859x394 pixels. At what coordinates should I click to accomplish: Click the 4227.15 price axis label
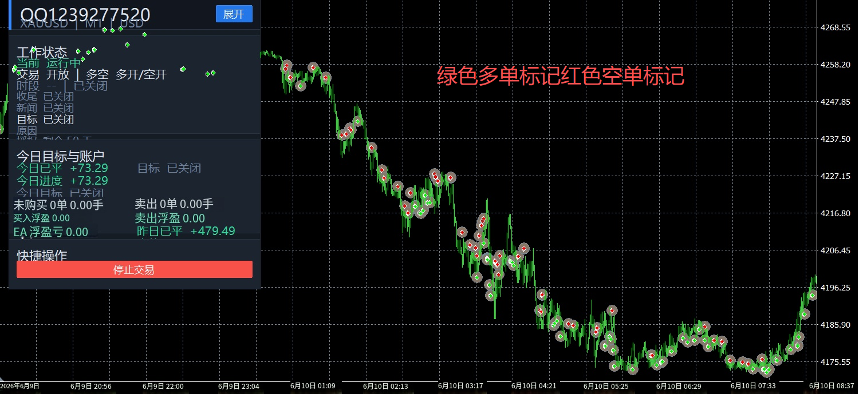[837, 177]
